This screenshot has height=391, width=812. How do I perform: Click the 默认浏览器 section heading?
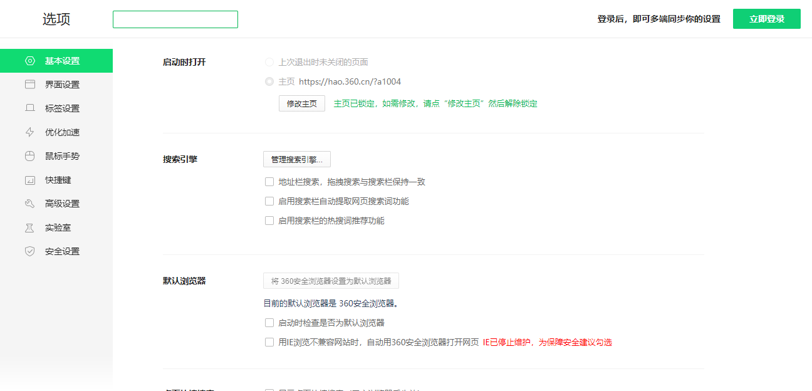[x=184, y=281]
